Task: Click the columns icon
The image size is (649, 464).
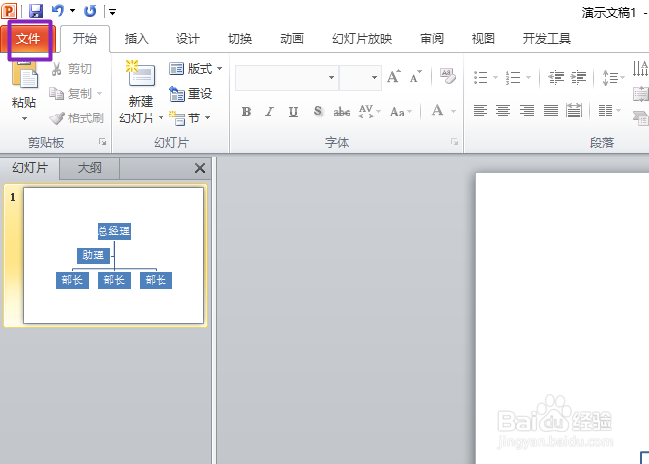Action: (605, 110)
